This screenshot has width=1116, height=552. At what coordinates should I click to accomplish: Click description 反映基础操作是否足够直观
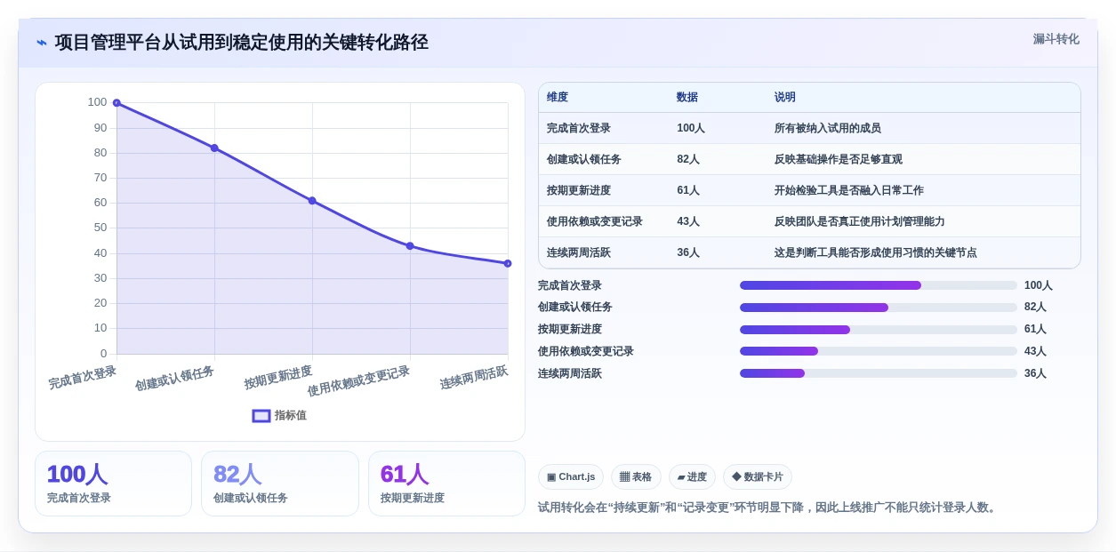click(x=839, y=159)
